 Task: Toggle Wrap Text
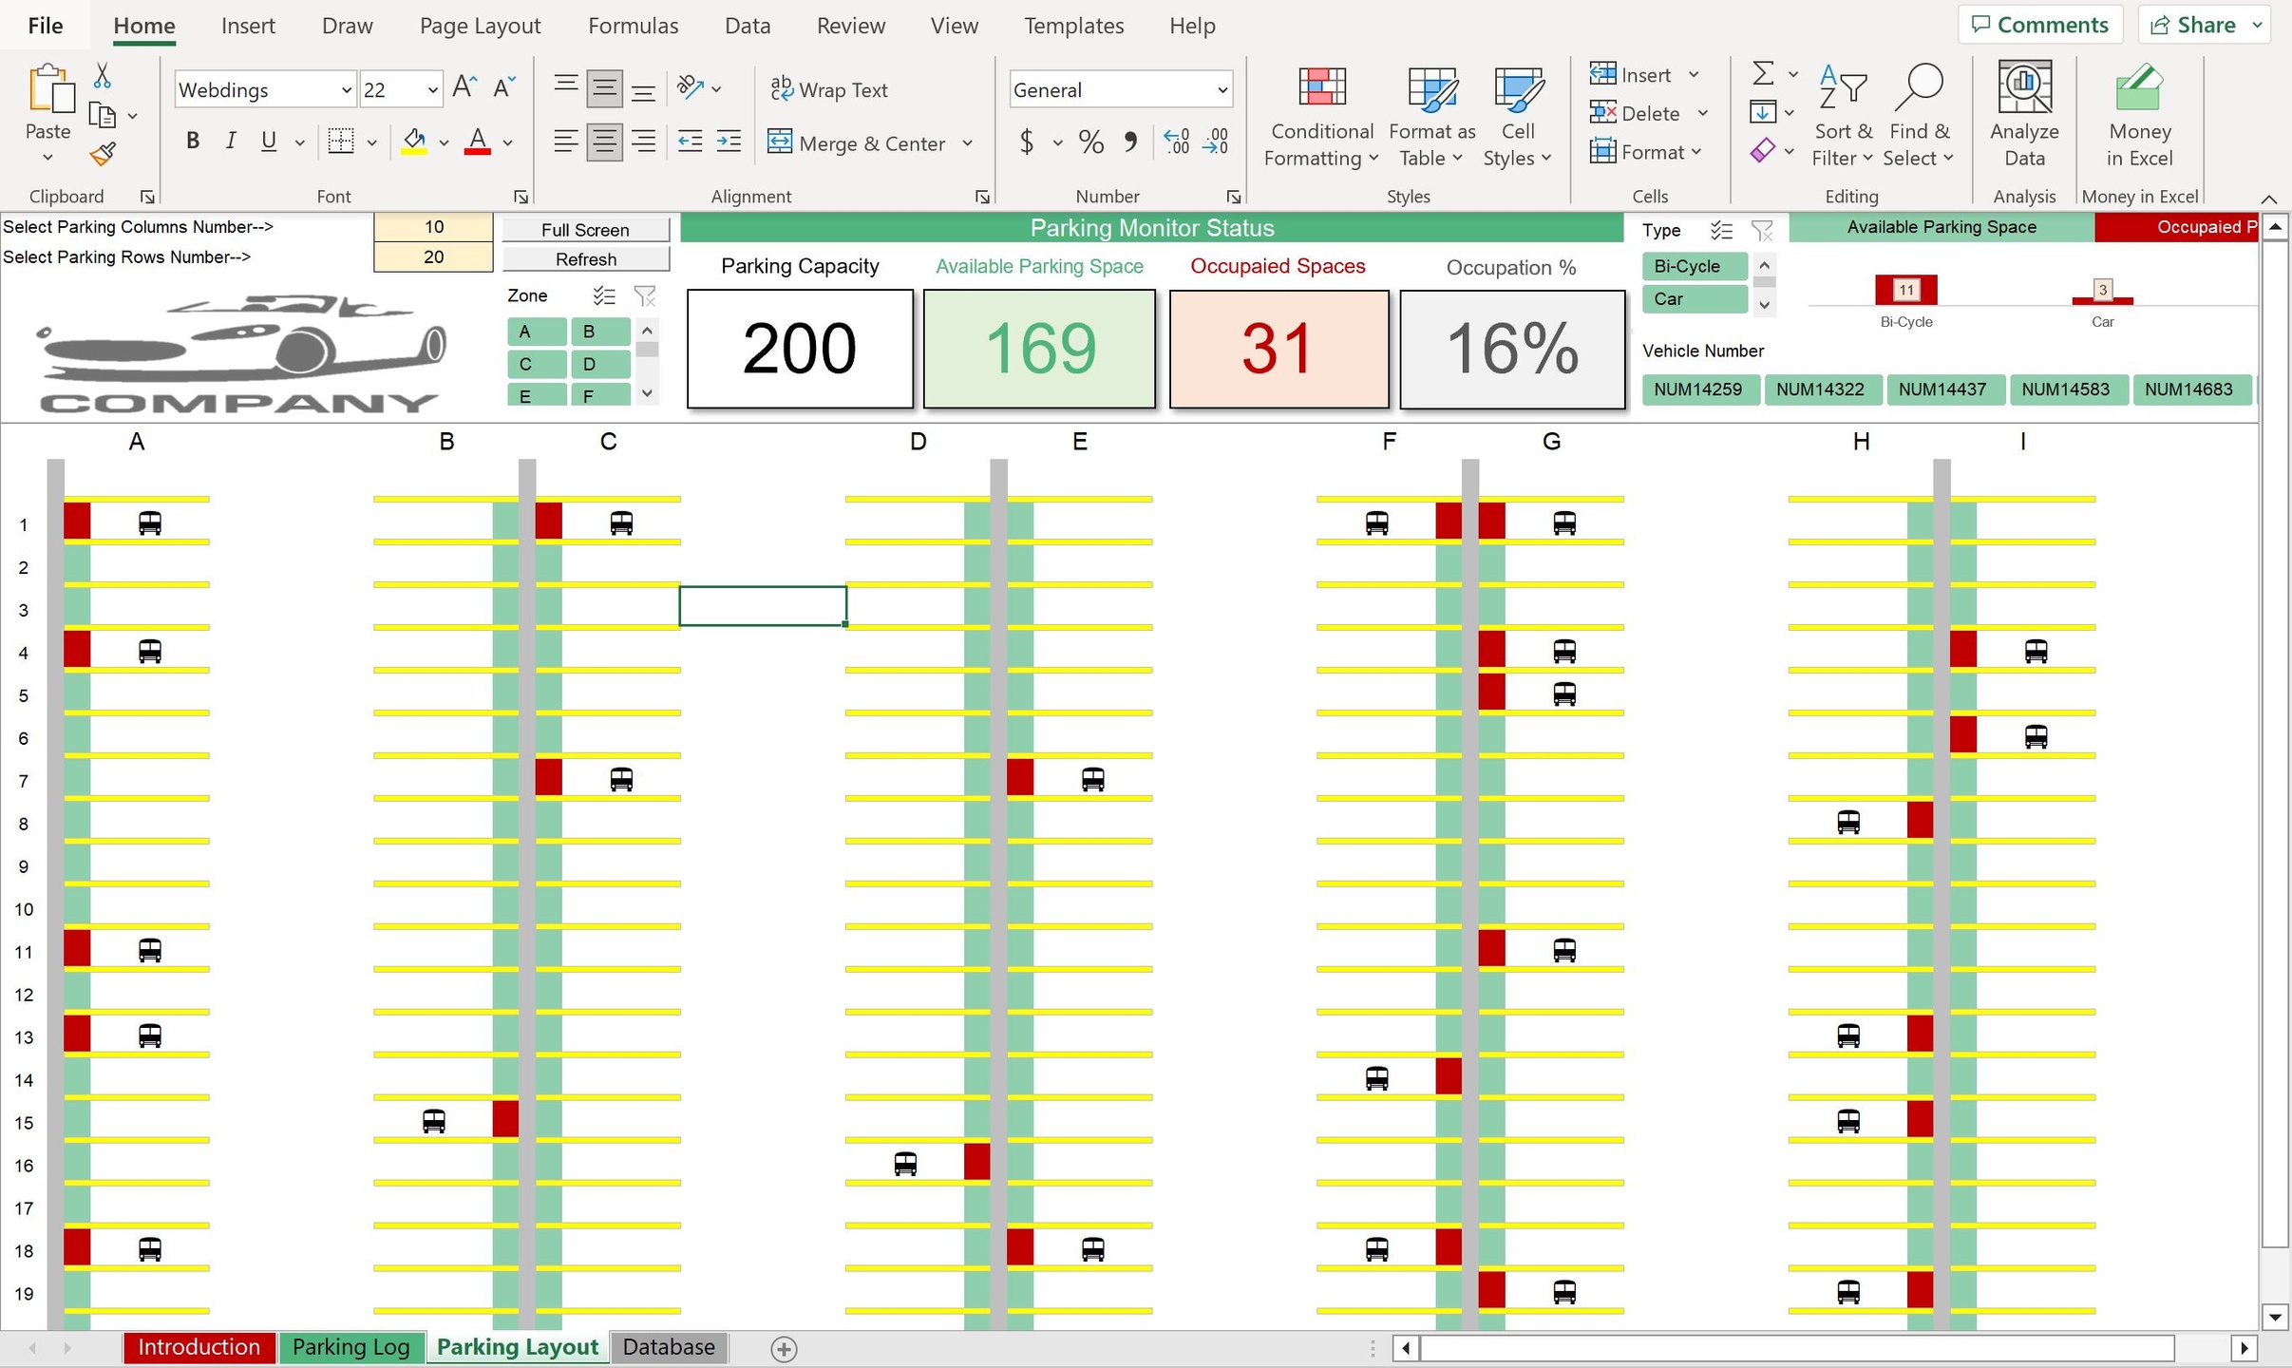click(829, 89)
